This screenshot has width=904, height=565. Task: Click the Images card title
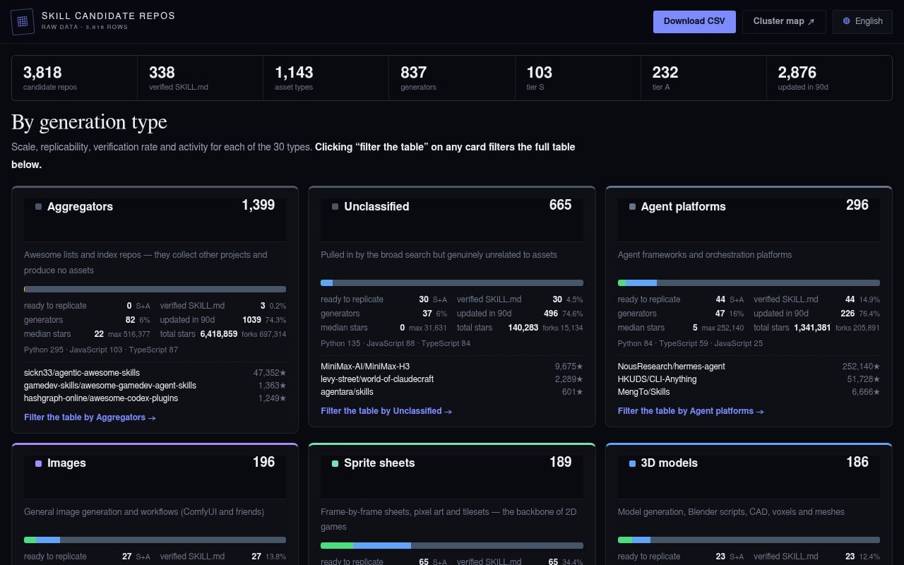(66, 463)
